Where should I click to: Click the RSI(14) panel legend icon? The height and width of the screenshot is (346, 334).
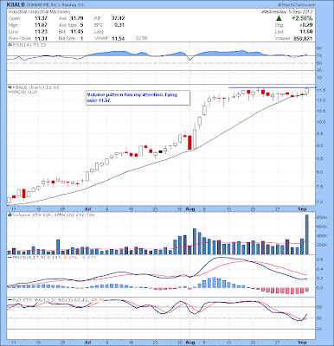[10, 45]
